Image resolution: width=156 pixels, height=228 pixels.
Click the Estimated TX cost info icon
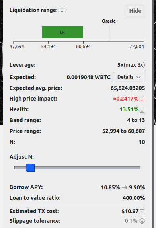[x=142, y=212]
